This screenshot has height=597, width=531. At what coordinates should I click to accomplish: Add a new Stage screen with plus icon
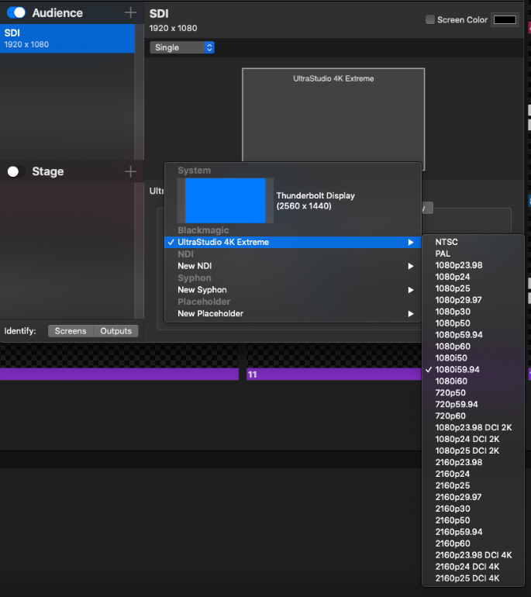click(x=130, y=171)
